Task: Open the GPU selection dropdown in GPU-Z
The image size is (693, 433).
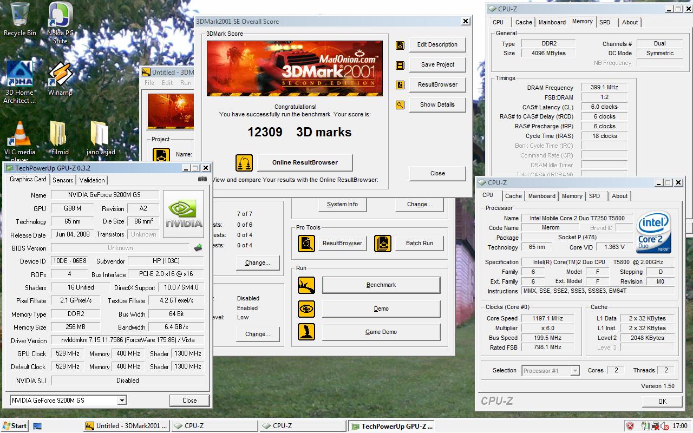Action: pyautogui.click(x=122, y=401)
